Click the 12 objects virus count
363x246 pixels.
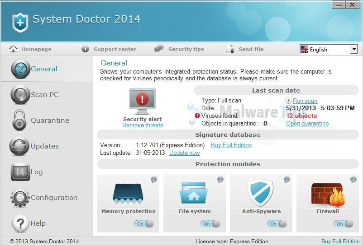tap(301, 116)
